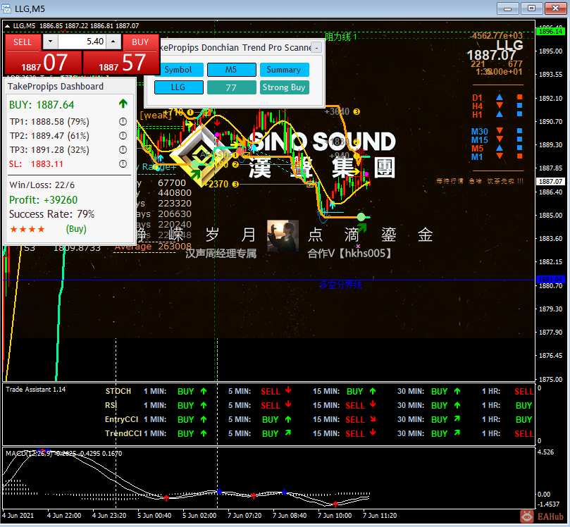Image resolution: width=570 pixels, height=527 pixels.
Task: Click the STOCH 30 MIN BUY up arrow
Action: coord(457,391)
